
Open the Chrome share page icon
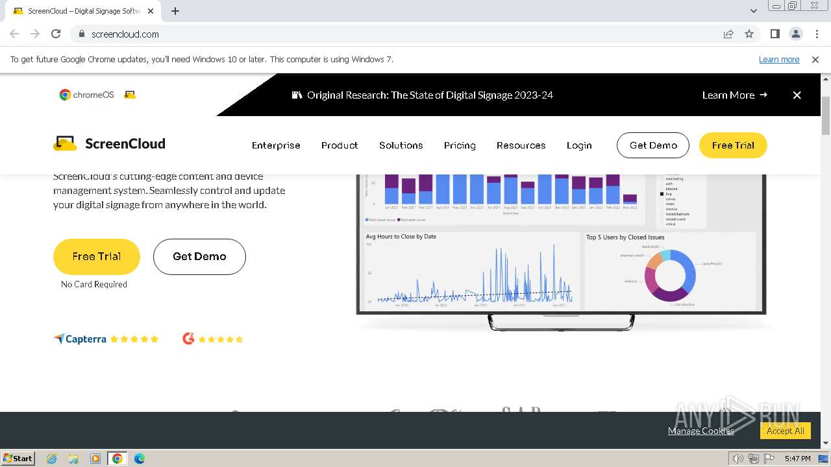click(728, 34)
